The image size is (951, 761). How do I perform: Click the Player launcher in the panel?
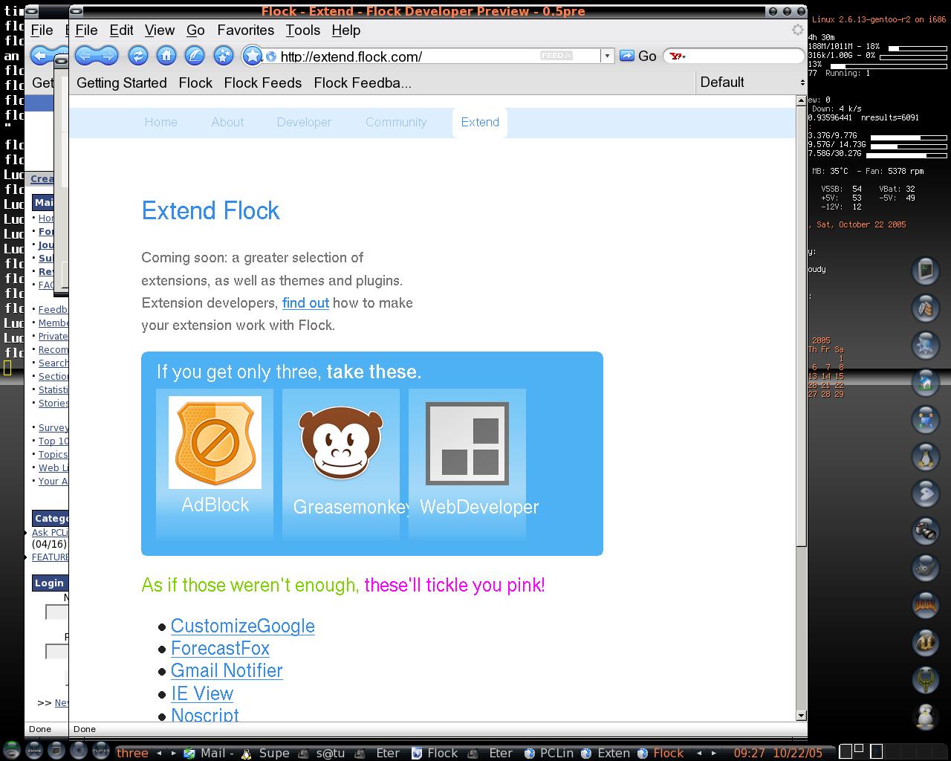(x=100, y=751)
